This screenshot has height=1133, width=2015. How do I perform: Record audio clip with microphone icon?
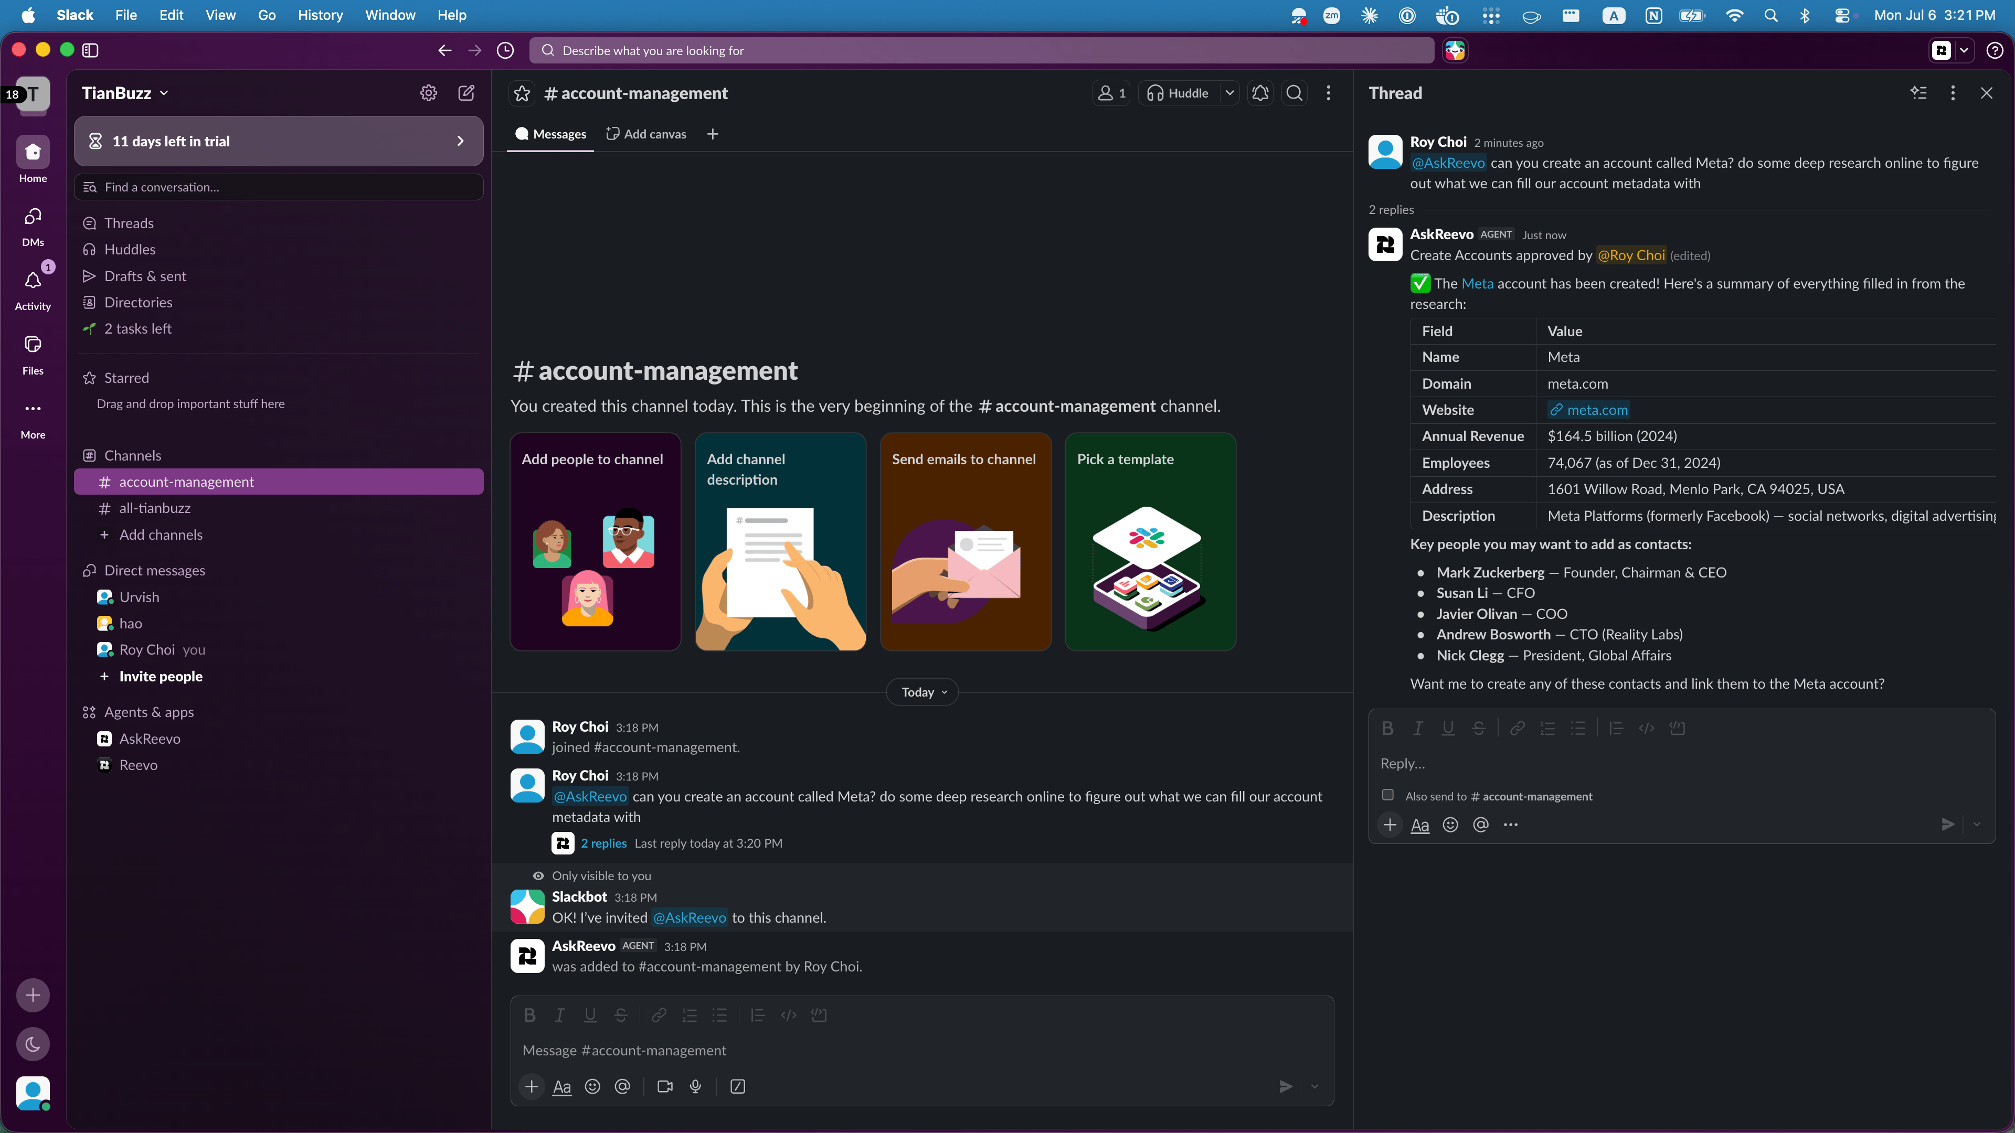[x=695, y=1086]
